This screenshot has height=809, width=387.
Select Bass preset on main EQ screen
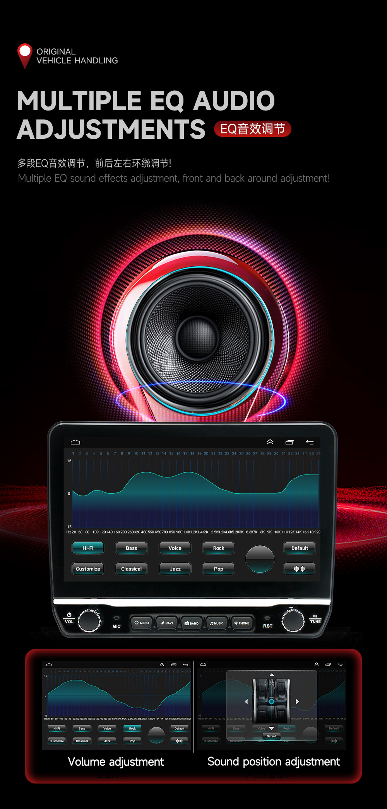132,548
